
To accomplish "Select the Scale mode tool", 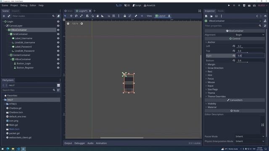I will click(81, 16).
